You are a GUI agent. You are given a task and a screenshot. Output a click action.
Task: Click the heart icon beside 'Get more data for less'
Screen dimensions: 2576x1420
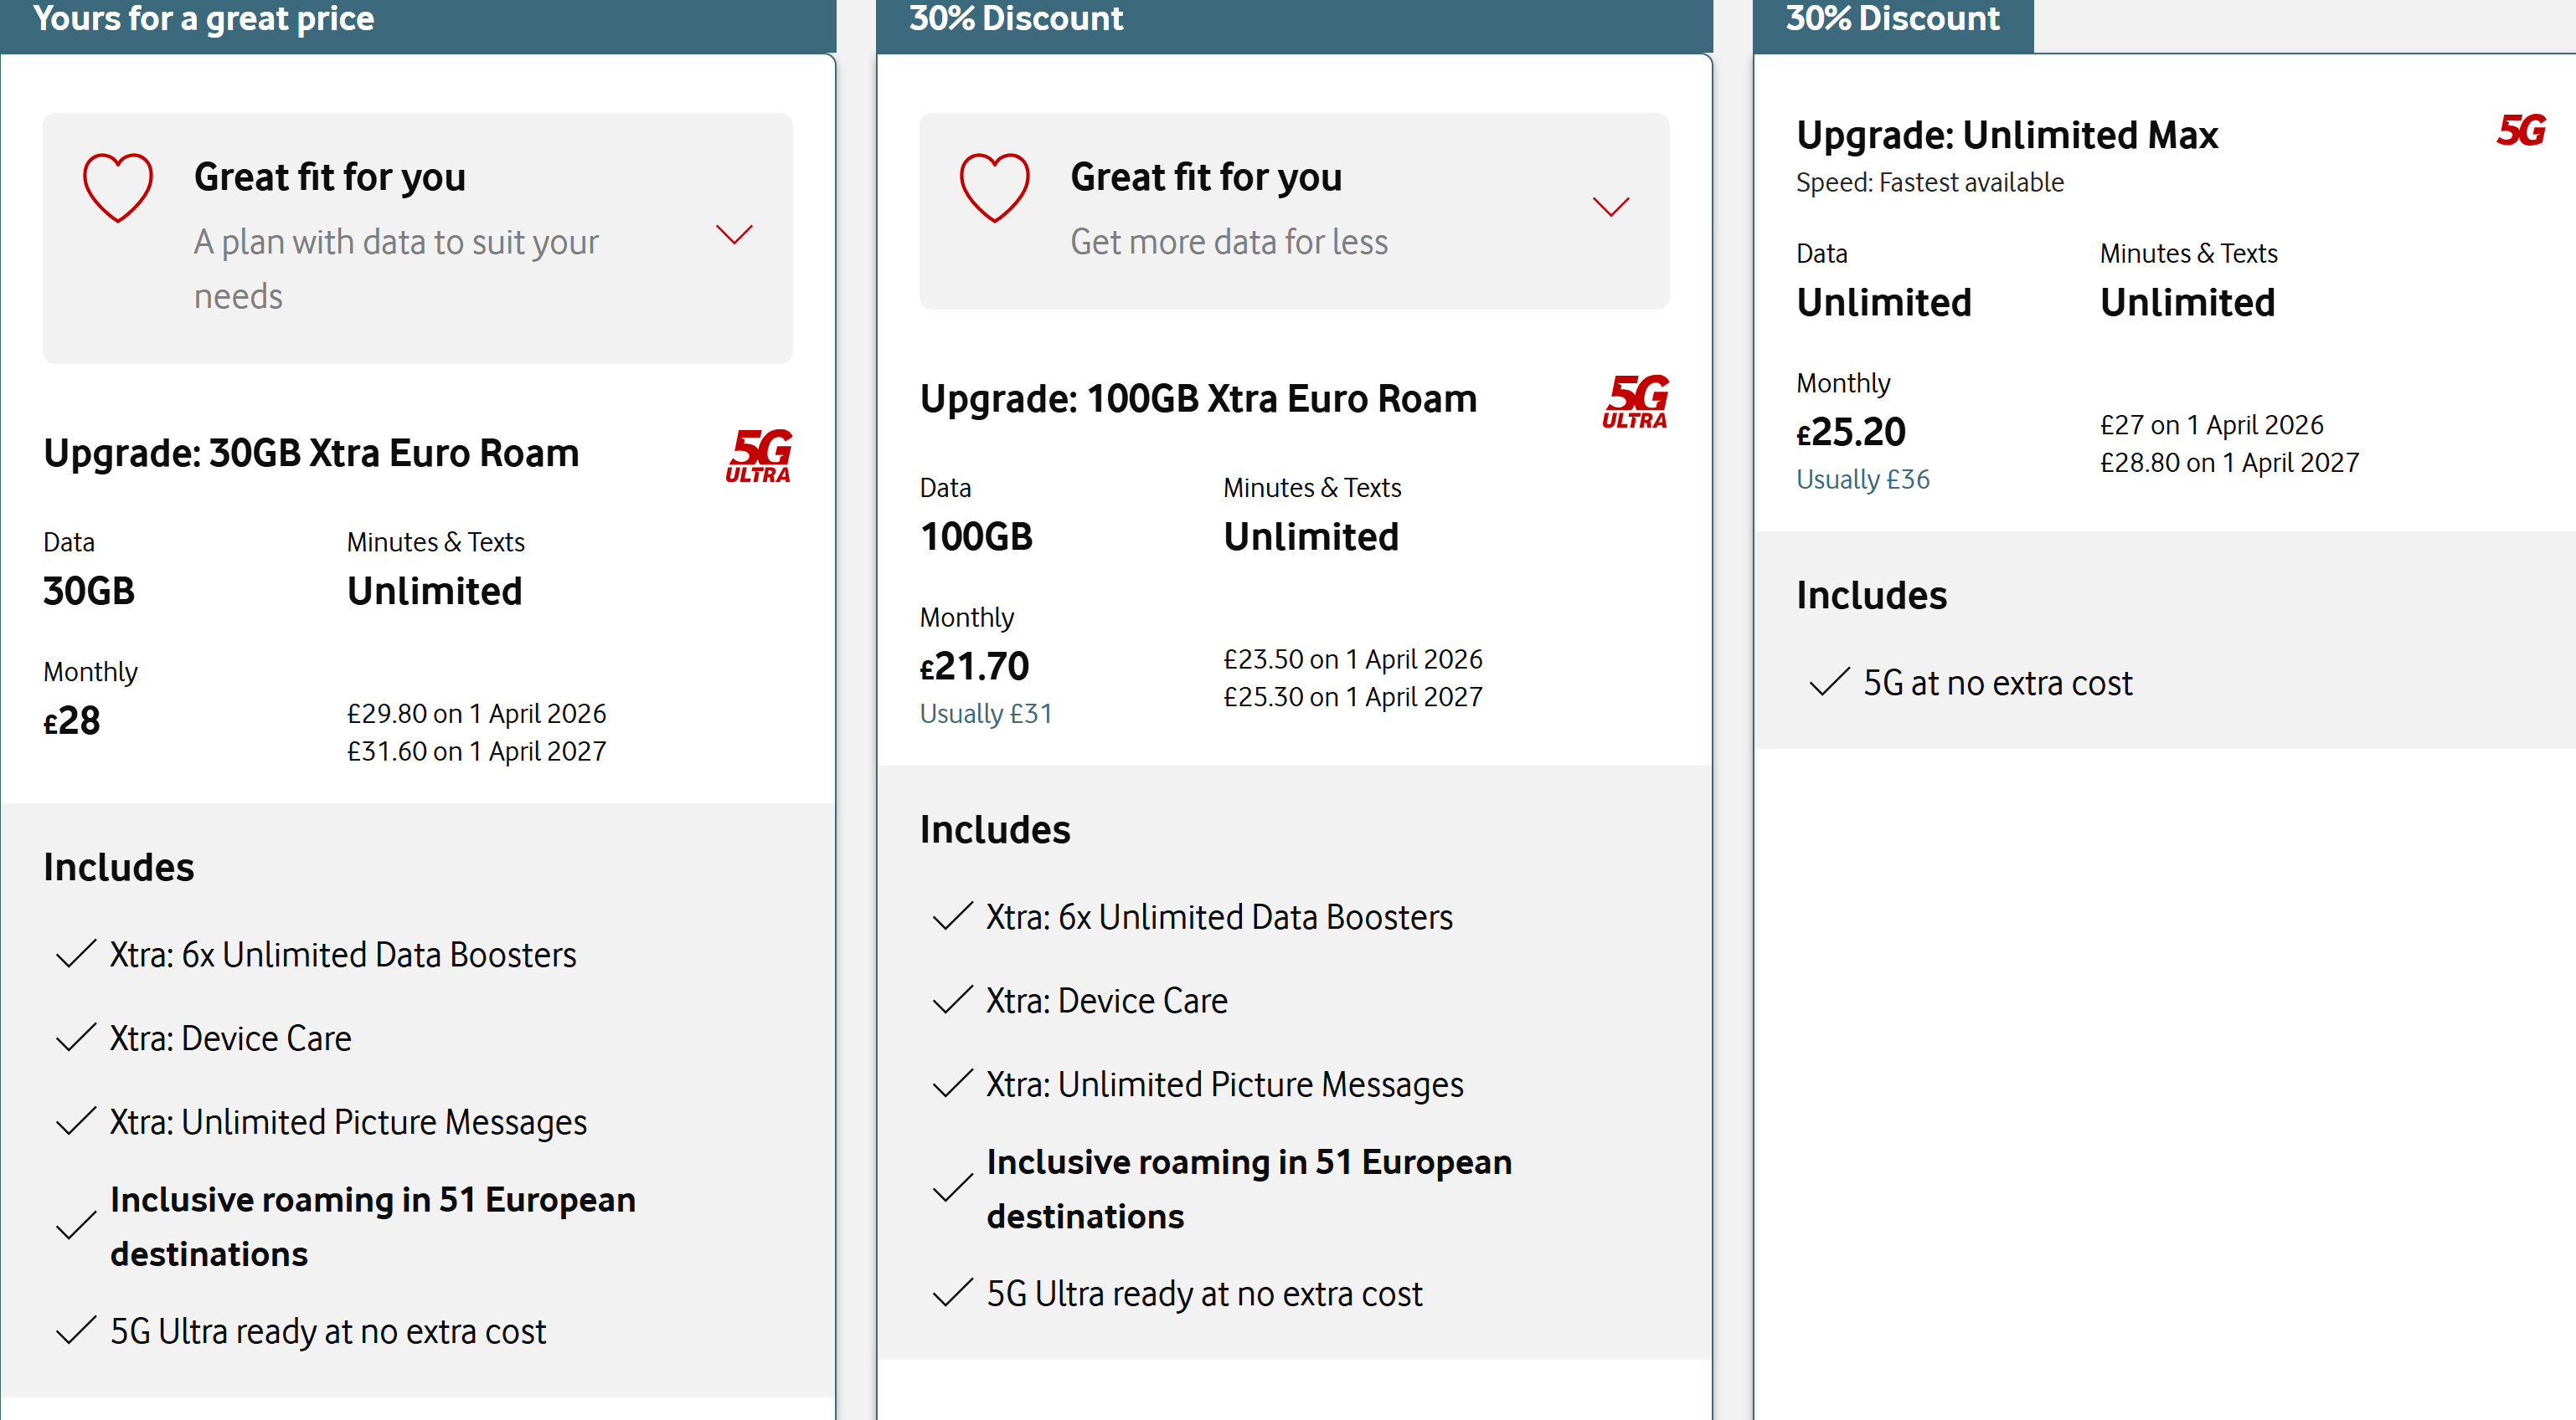[x=994, y=187]
